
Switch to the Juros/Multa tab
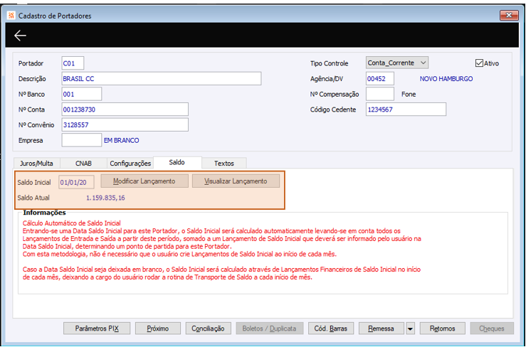[x=36, y=163]
